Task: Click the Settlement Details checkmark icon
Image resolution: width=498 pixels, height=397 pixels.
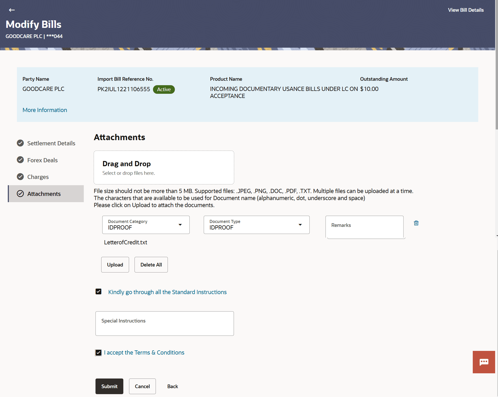Action: coord(20,143)
